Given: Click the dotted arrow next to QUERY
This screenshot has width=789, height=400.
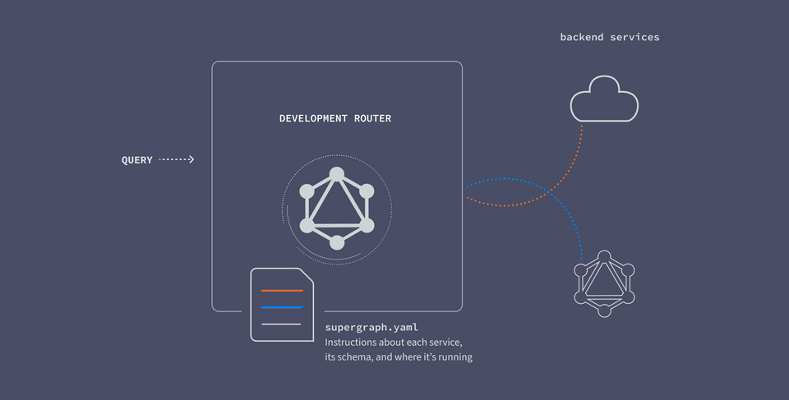Looking at the screenshot, I should 177,159.
